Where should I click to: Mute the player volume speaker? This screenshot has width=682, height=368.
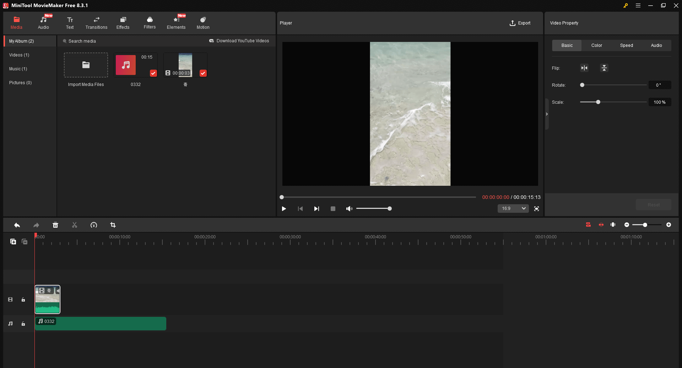pyautogui.click(x=349, y=209)
